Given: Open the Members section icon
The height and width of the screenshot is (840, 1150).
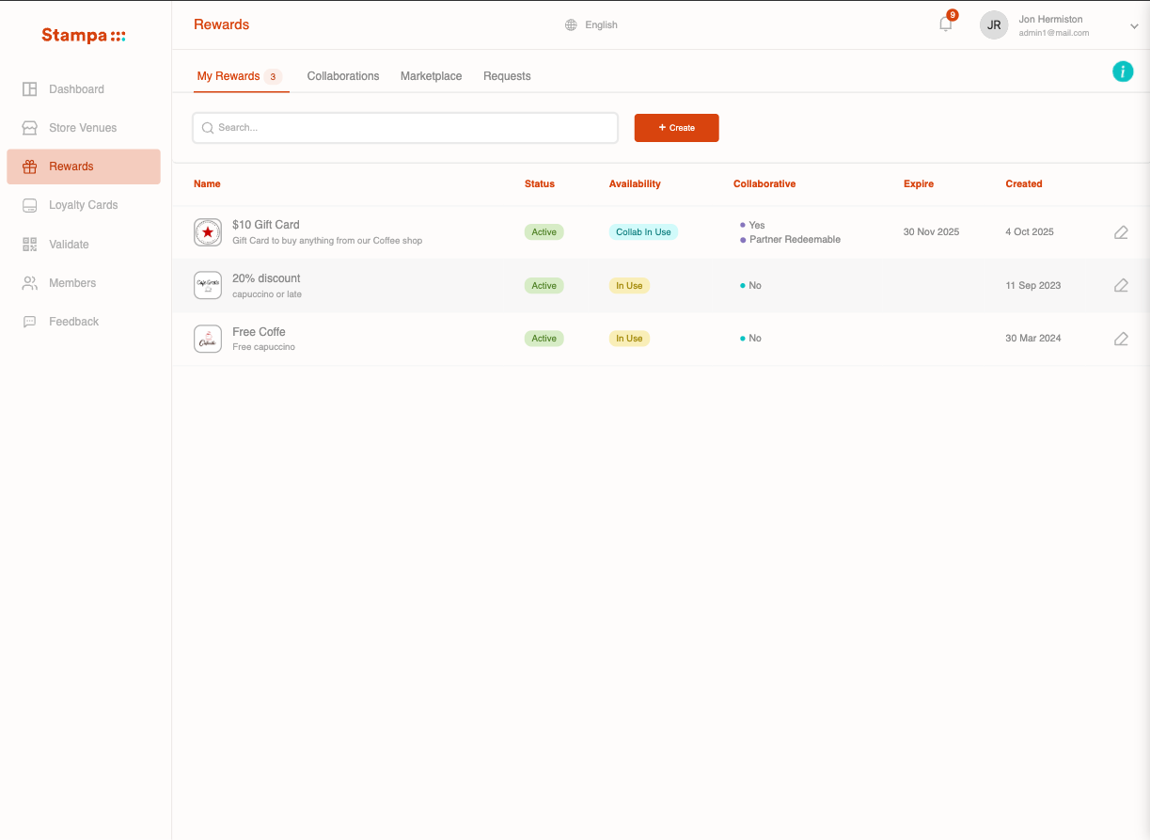Looking at the screenshot, I should pyautogui.click(x=29, y=282).
